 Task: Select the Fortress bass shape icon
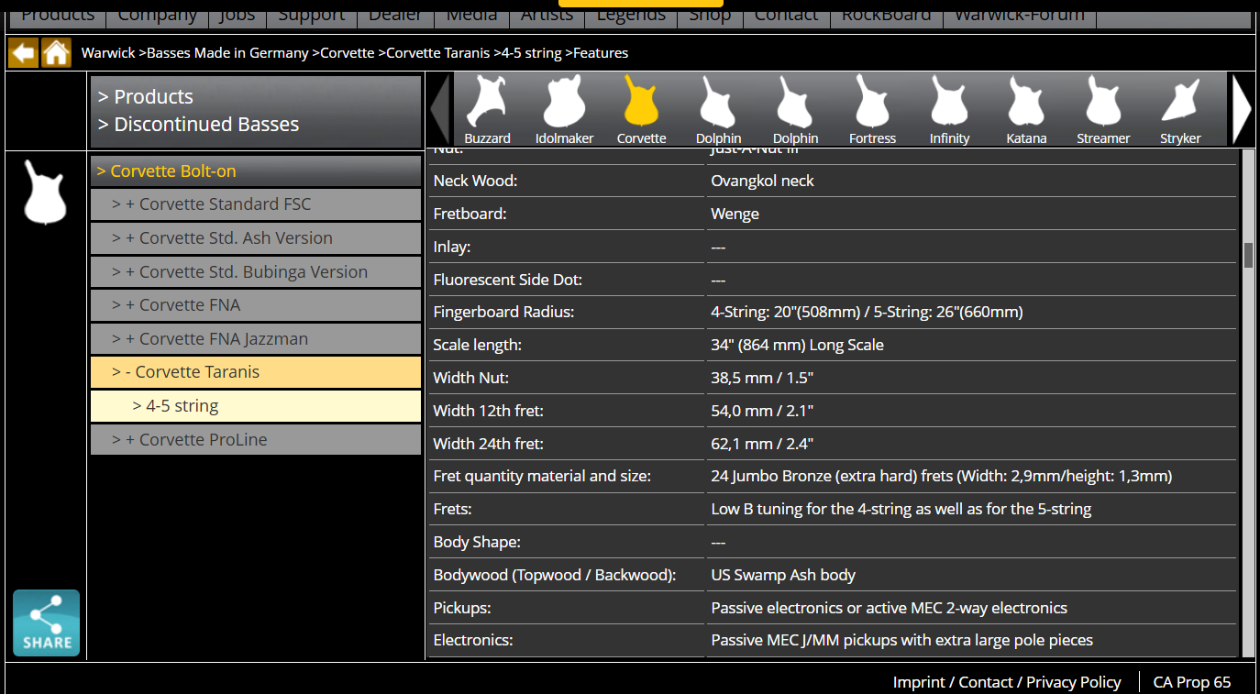[872, 110]
